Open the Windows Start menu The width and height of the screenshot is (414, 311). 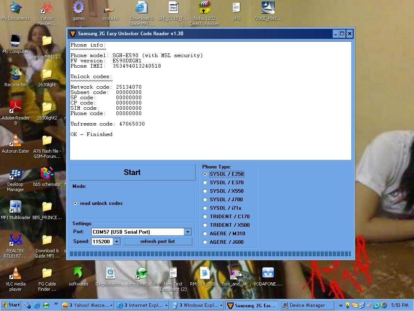tap(11, 305)
